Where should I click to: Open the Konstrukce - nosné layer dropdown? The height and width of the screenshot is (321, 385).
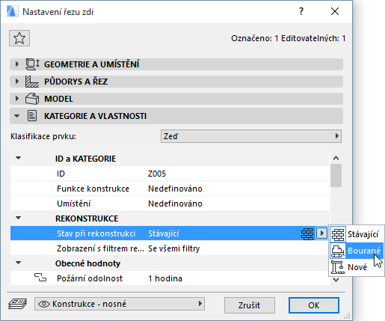pyautogui.click(x=120, y=304)
